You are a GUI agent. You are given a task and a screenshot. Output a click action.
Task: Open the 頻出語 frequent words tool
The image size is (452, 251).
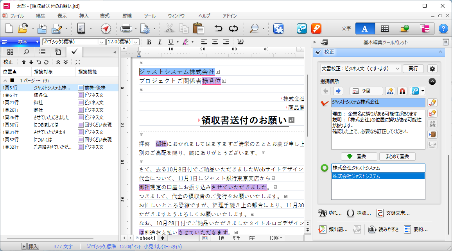[x=333, y=230]
